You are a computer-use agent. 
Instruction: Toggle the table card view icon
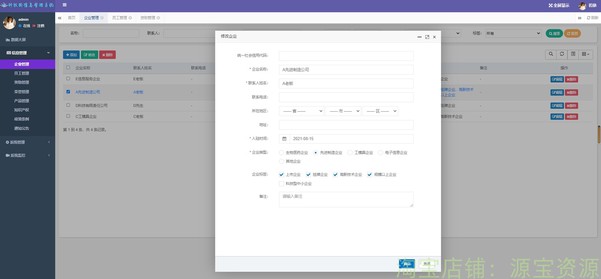573,54
